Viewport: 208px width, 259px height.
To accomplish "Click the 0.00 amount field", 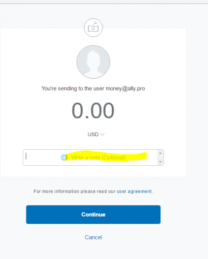I will pos(93,110).
